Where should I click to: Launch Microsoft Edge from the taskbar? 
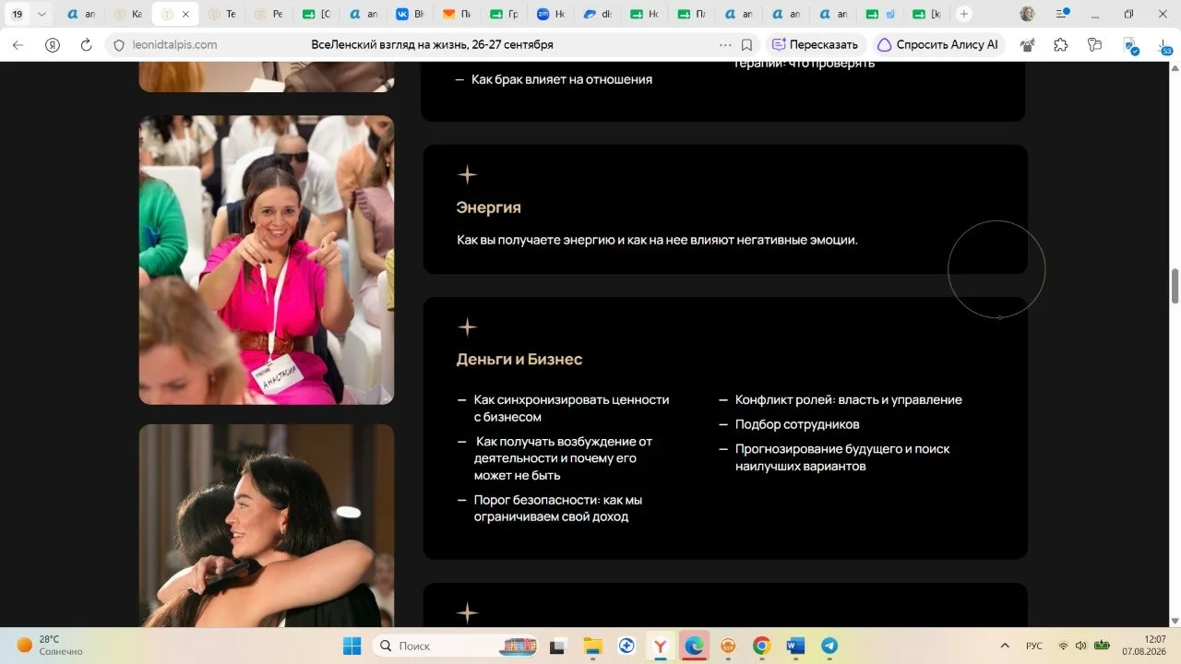pyautogui.click(x=694, y=646)
